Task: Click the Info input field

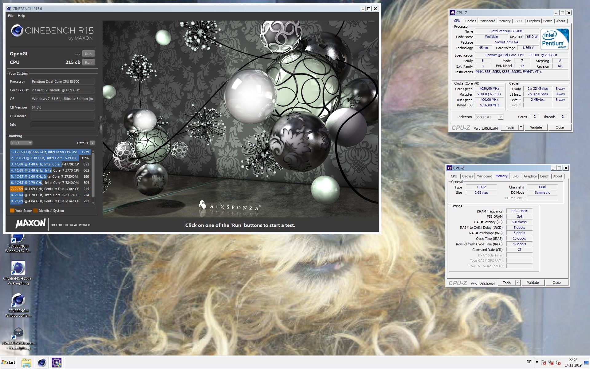Action: [62, 125]
